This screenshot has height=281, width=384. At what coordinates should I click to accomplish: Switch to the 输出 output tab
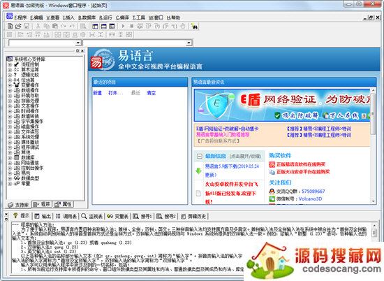pos(43,216)
